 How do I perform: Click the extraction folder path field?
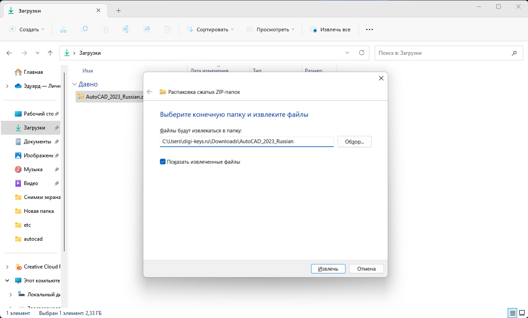click(246, 141)
